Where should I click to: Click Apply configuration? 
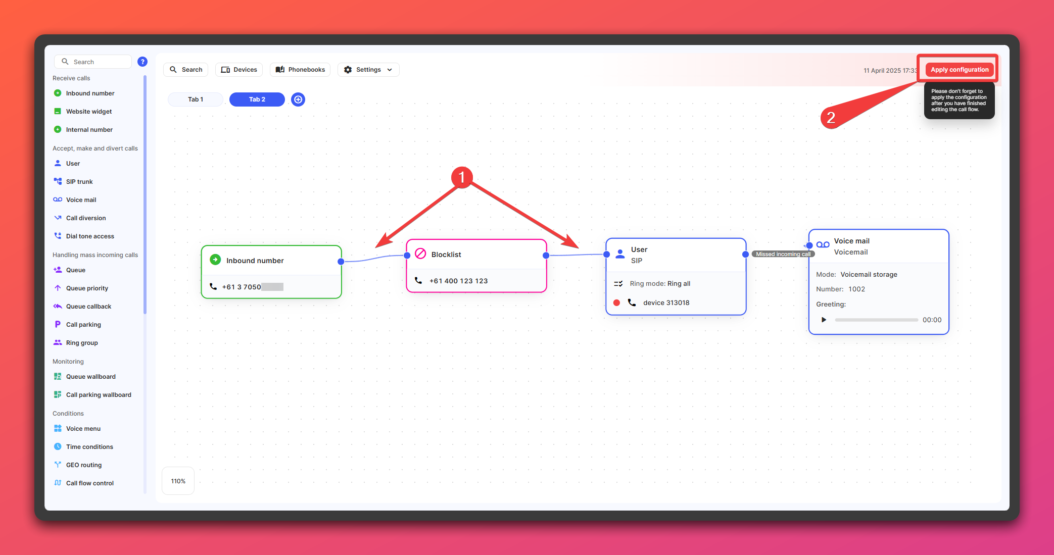[959, 70]
